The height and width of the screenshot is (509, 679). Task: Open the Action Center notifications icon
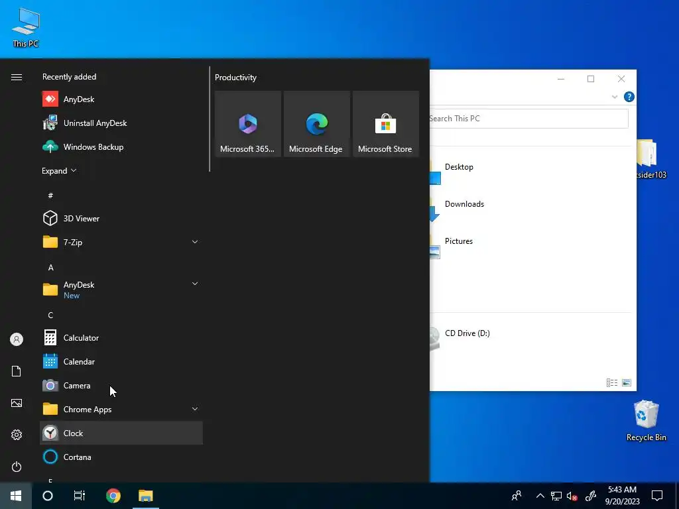pyautogui.click(x=657, y=496)
